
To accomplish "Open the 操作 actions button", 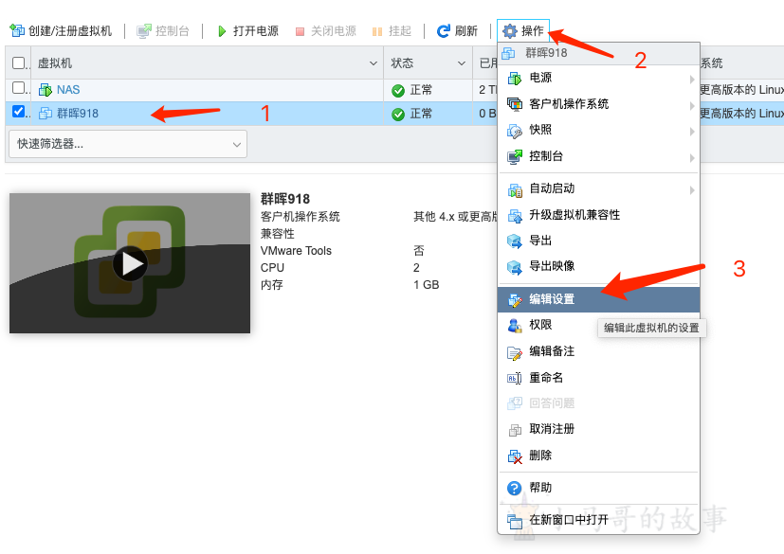I will (x=523, y=31).
